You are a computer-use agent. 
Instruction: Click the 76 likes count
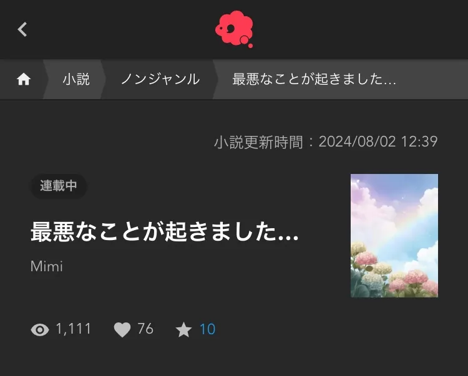[x=145, y=329]
